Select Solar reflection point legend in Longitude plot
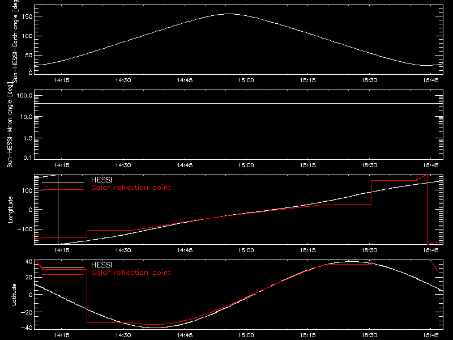The height and width of the screenshot is (340, 453). [131, 188]
